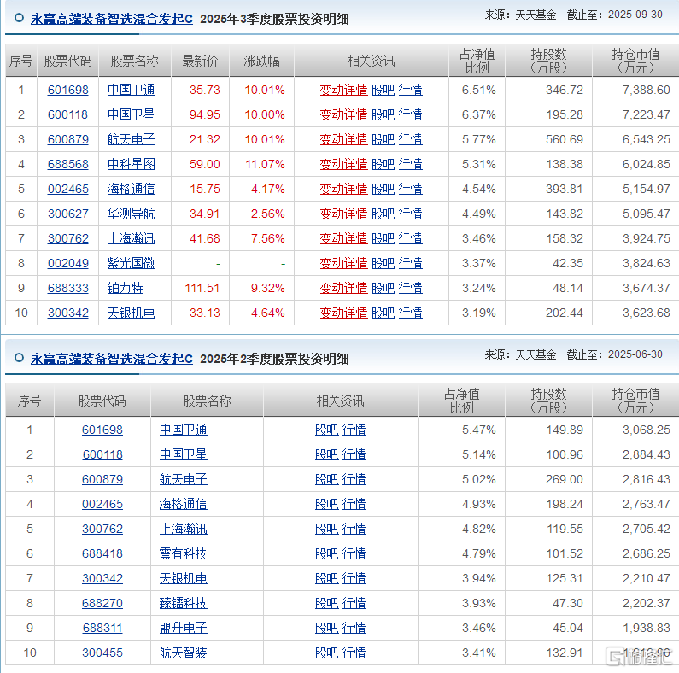Open 紫光国微 stock name link
Image resolution: width=679 pixels, height=673 pixels.
132,263
